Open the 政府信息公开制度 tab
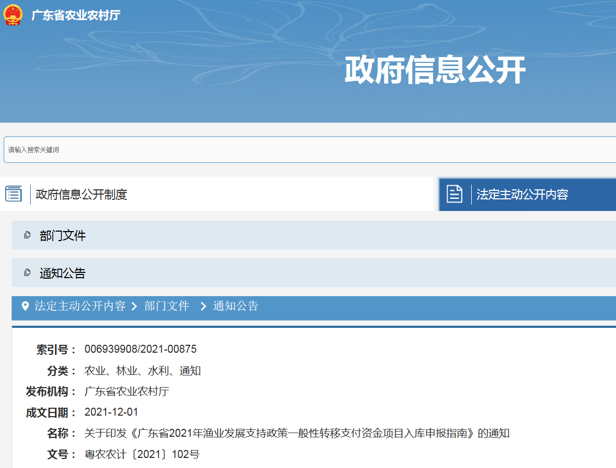Screen dimensions: 616x468 point(81,195)
